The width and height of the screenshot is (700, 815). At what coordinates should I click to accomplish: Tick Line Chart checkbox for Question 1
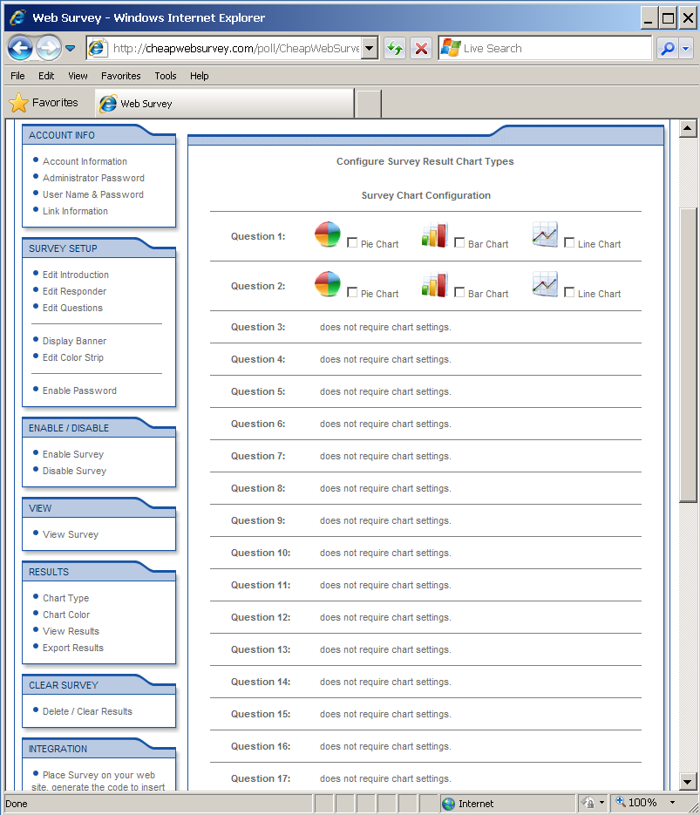[x=569, y=243]
